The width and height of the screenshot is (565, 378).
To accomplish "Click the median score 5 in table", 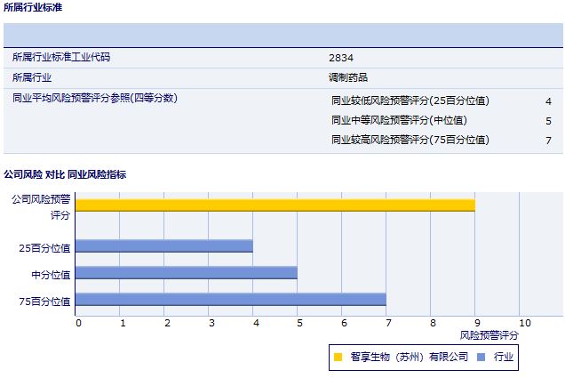I will (x=548, y=121).
